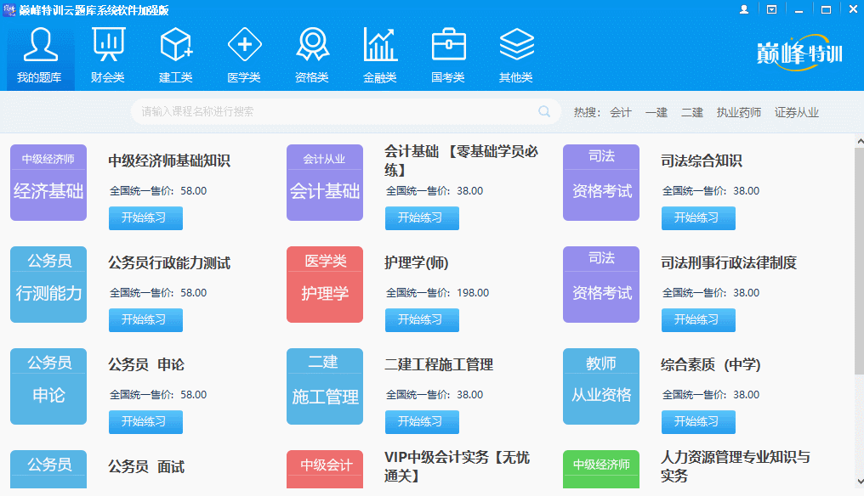This screenshot has height=496, width=864.
Task: Start practice for 综合素质 (中学)
Action: point(698,421)
